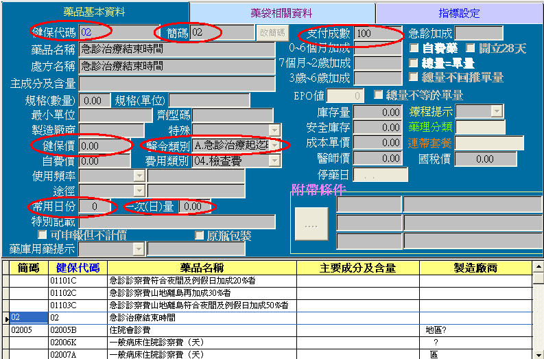Click the '....' button under 附帶條件

pos(311,225)
